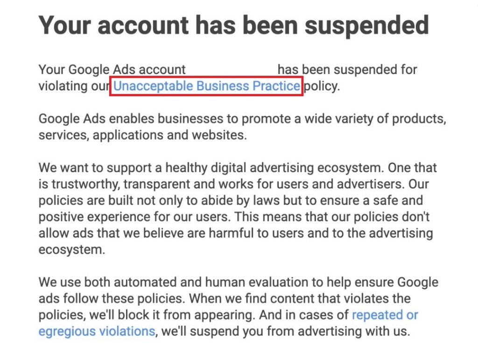
Task: Click the 'Your account has been suspended' heading
Action: click(x=233, y=25)
